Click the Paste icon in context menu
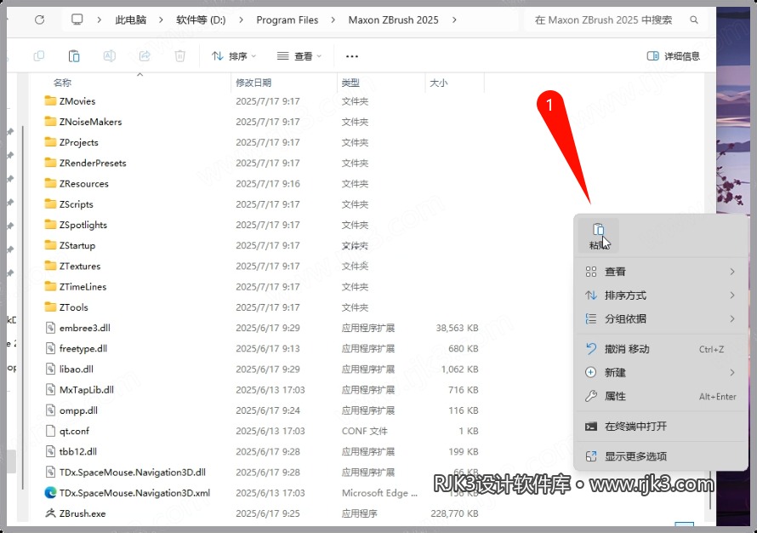Image resolution: width=757 pixels, height=533 pixels. 598,235
